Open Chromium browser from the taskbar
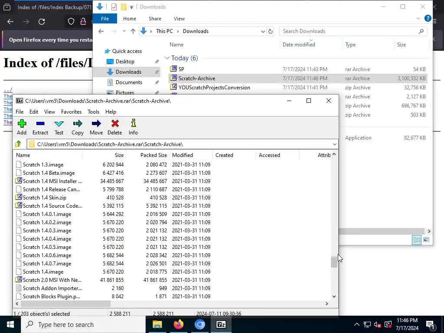Image resolution: width=444 pixels, height=333 pixels. pyautogui.click(x=199, y=324)
